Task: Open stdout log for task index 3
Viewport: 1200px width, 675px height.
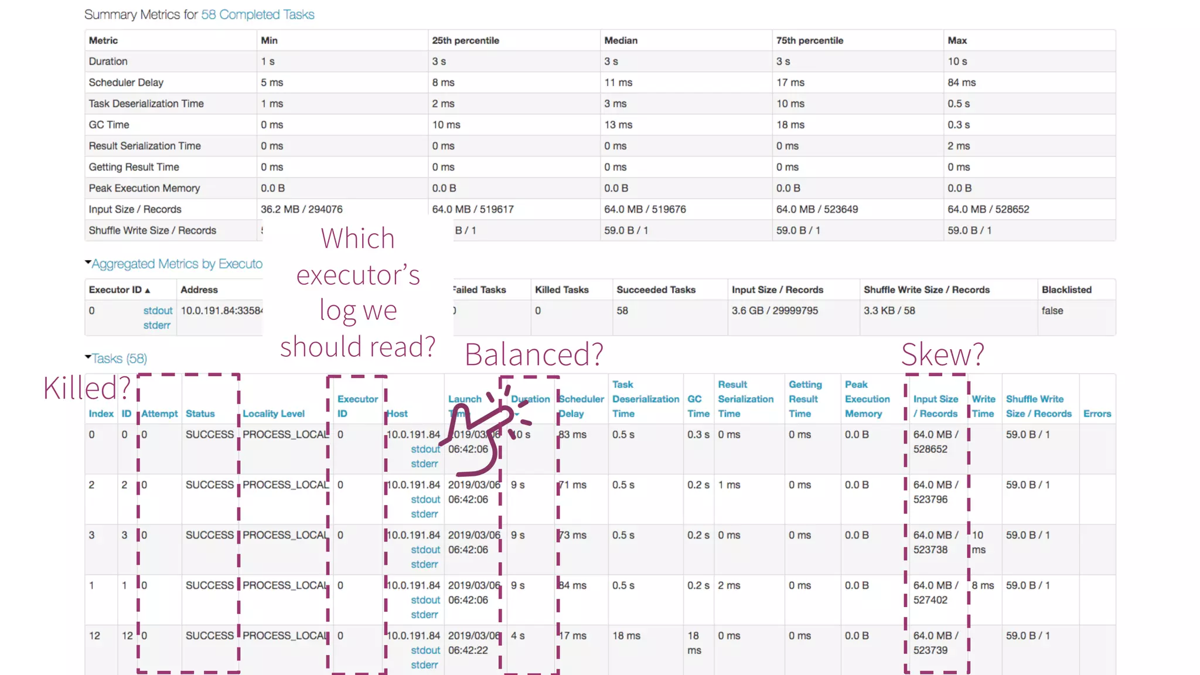Action: (425, 550)
